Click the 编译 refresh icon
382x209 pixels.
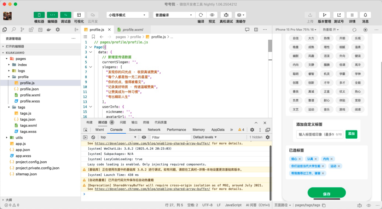click(x=201, y=15)
